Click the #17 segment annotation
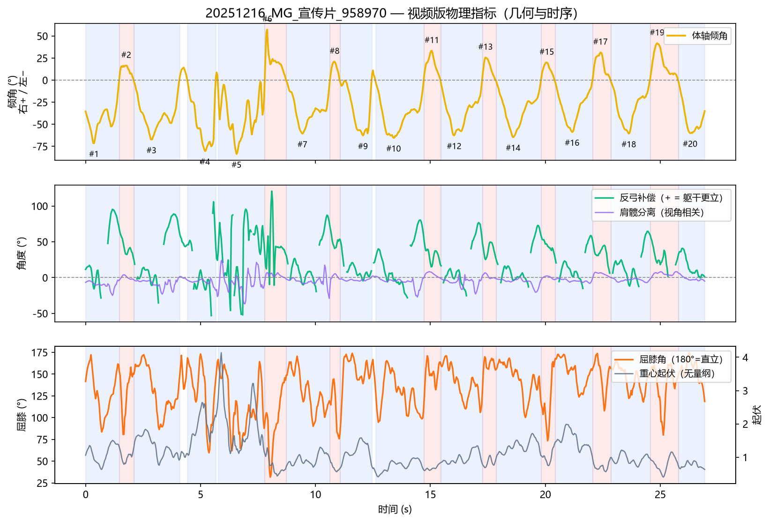 [600, 42]
